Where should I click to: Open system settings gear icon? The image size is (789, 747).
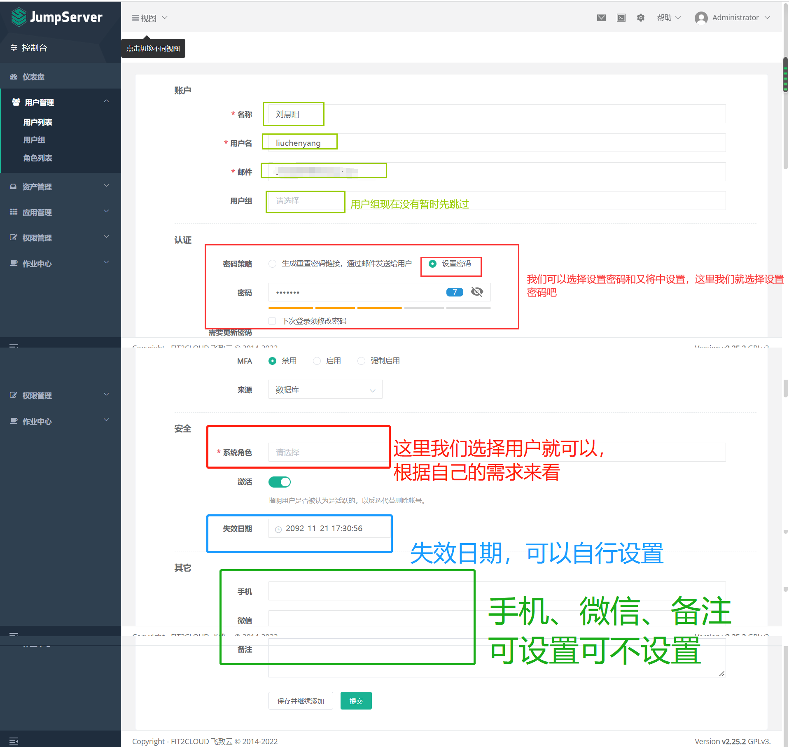point(640,18)
